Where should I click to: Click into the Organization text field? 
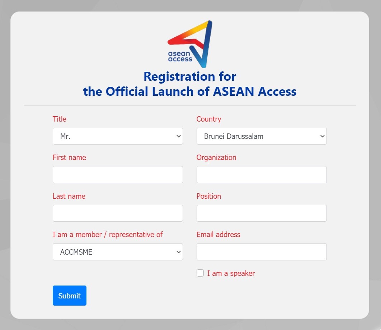click(262, 175)
